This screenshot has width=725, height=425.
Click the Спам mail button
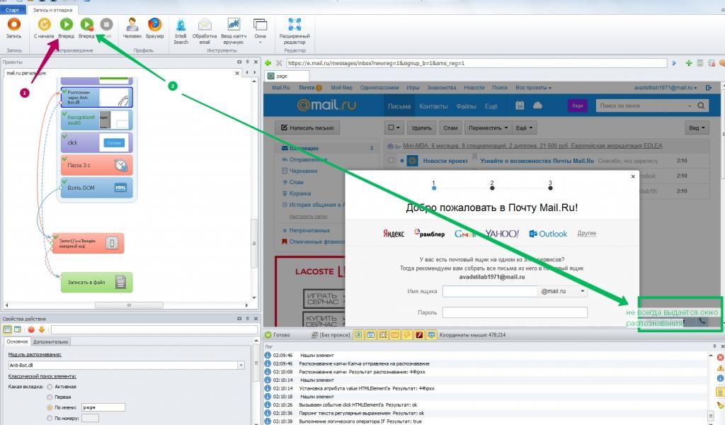pos(450,127)
